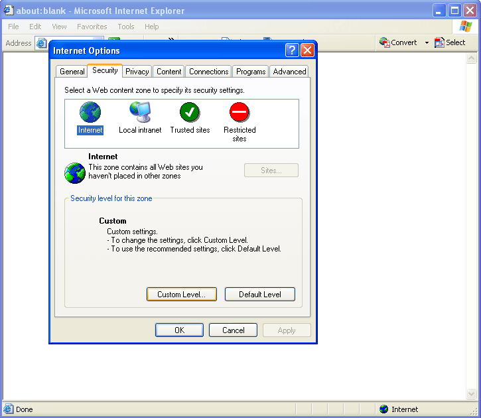
Task: Click the Internet zone status bar globe
Action: (x=384, y=409)
